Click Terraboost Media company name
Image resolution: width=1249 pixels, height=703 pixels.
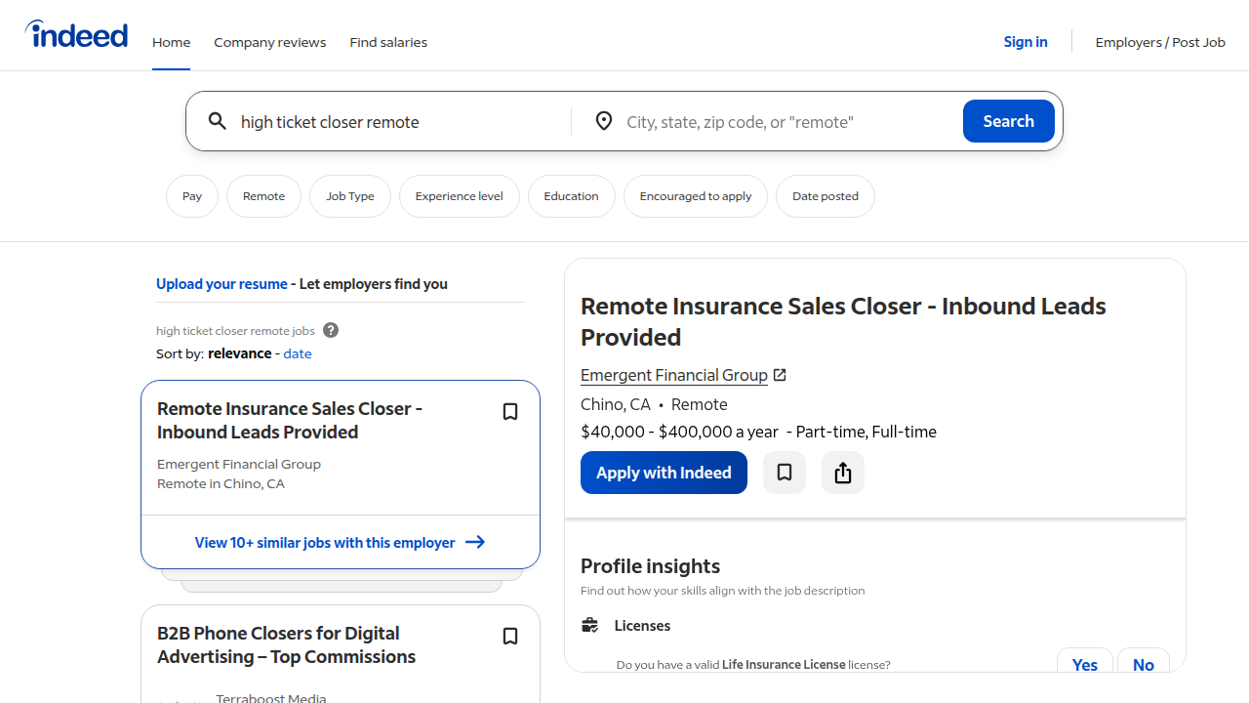click(271, 697)
